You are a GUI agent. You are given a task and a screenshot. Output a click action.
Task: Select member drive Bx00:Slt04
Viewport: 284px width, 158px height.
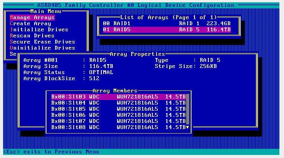click(x=119, y=103)
